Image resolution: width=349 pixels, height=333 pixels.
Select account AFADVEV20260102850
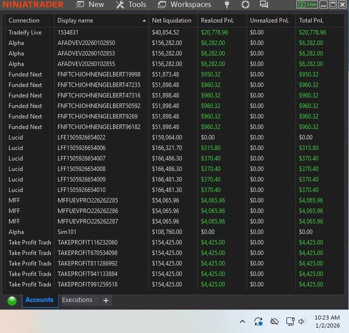tap(86, 43)
